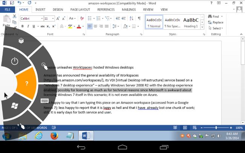
Task: Switch to the REFERENCES tab
Action: pyautogui.click(x=106, y=9)
